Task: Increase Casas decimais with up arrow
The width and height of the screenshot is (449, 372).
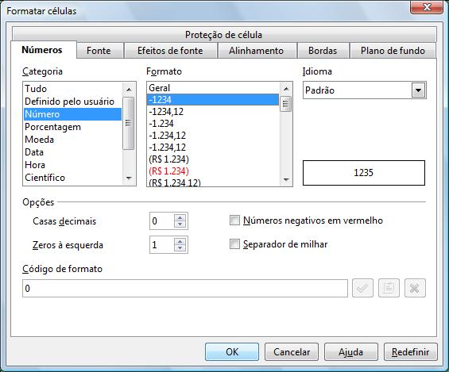Action: point(180,217)
